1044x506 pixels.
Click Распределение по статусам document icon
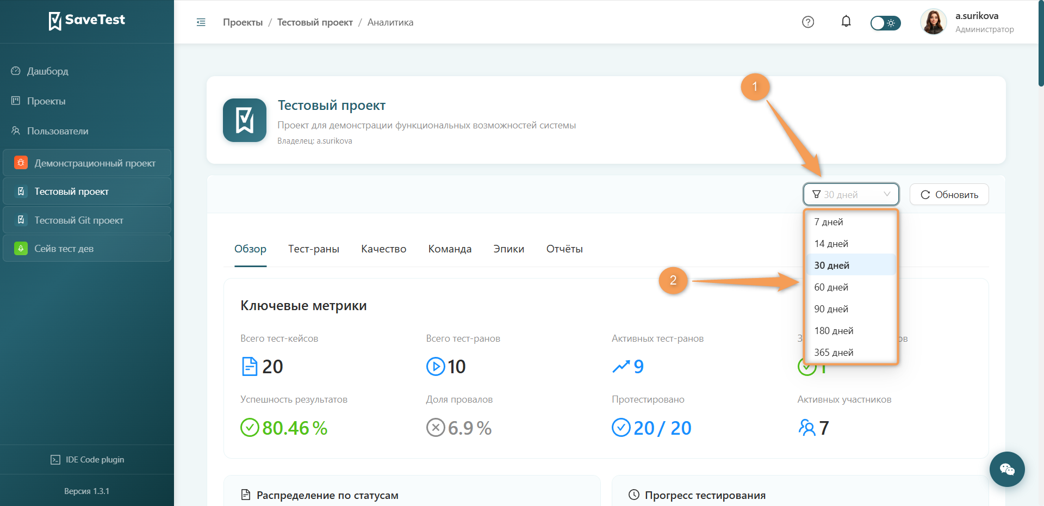point(246,495)
